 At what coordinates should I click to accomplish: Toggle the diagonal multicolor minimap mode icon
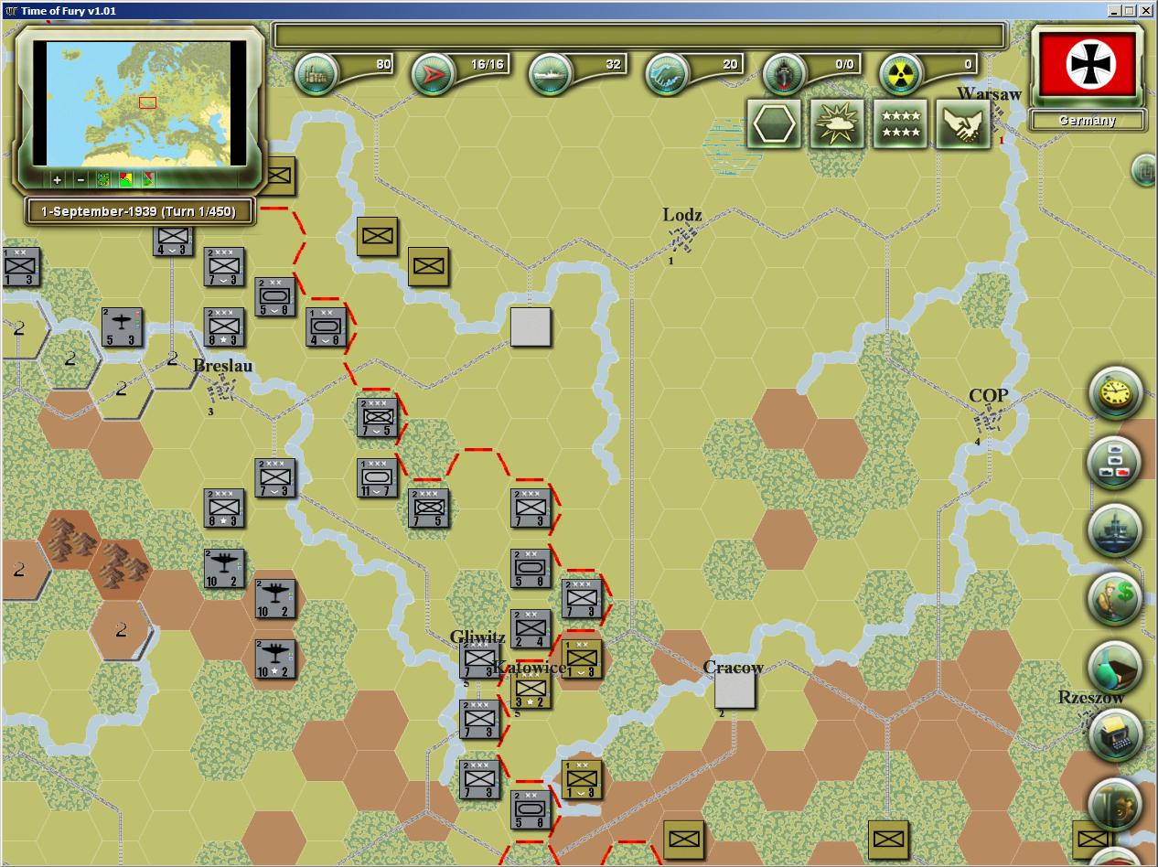tap(148, 179)
